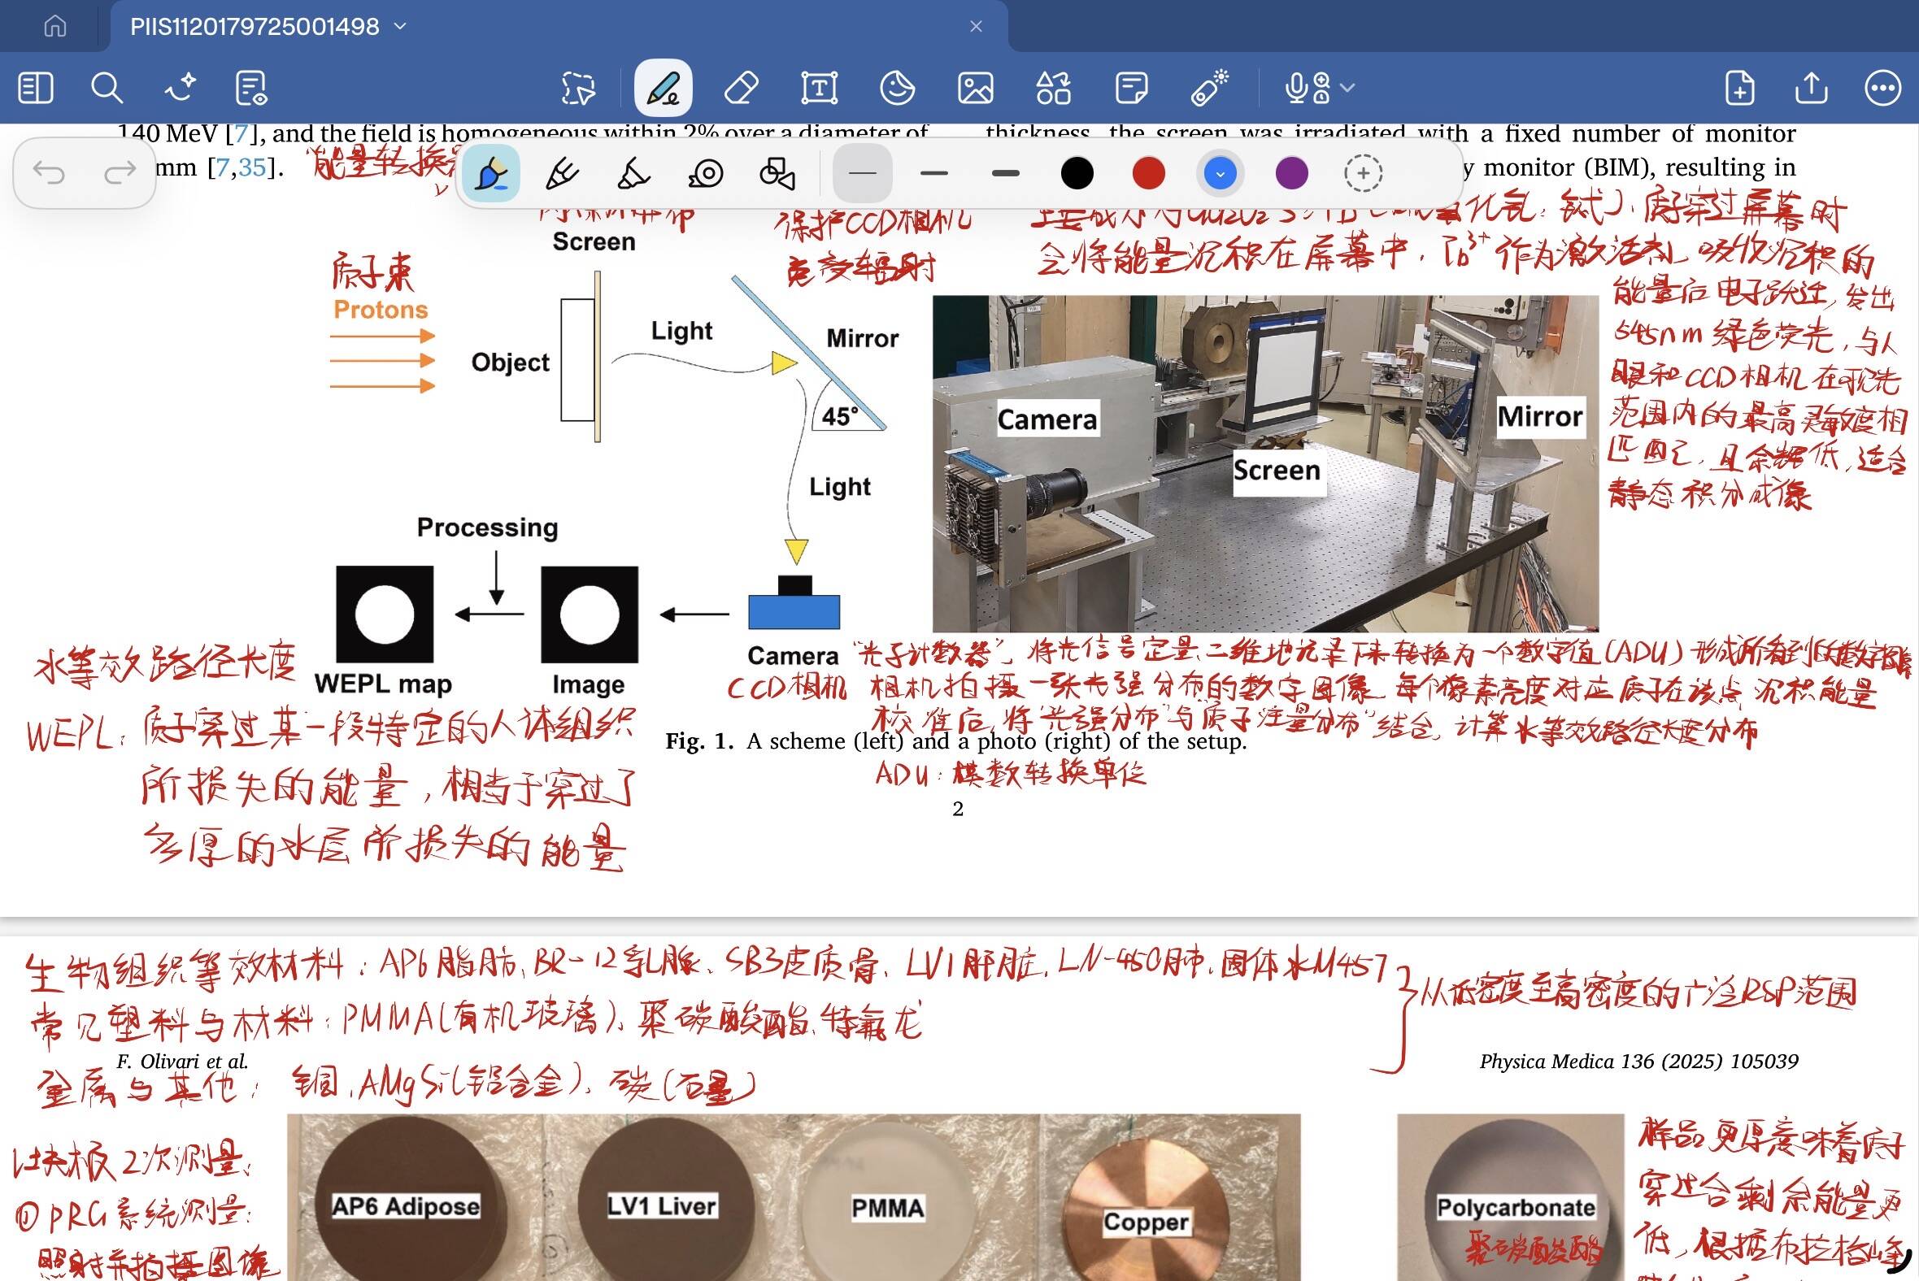Go to home screen tab
Screen dimensions: 1919x1281
pyautogui.click(x=54, y=26)
